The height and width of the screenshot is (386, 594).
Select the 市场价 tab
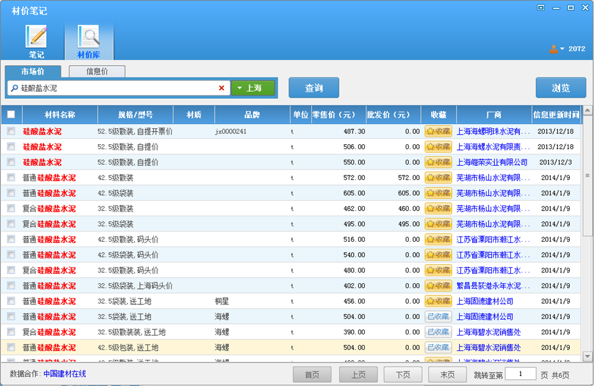pos(33,71)
